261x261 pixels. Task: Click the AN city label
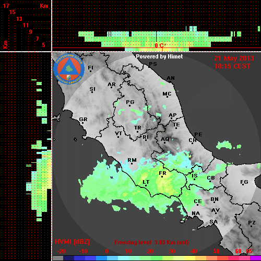pos(171,78)
